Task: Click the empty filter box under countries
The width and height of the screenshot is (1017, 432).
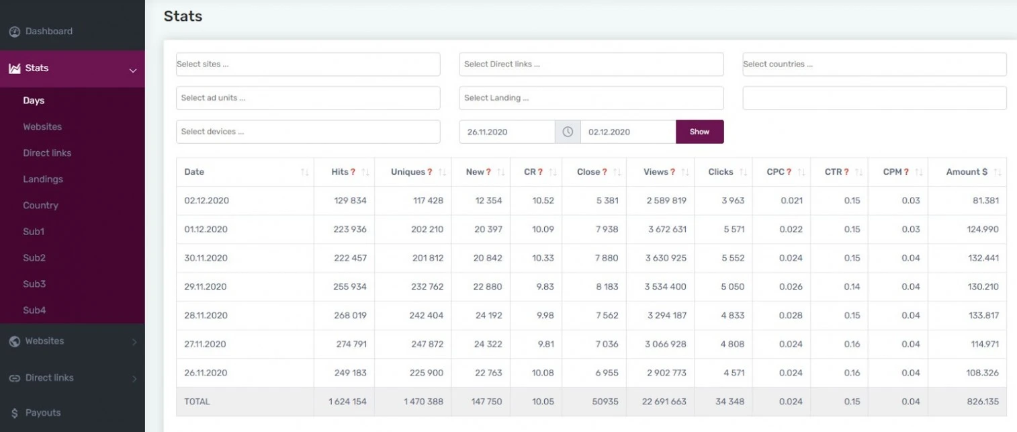Action: (x=875, y=98)
